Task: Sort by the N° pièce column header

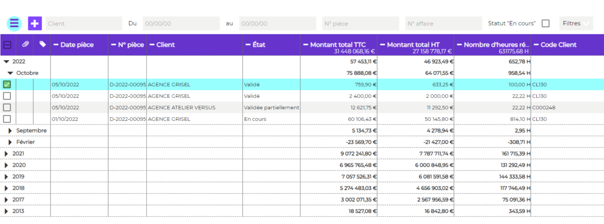Action: 131,45
